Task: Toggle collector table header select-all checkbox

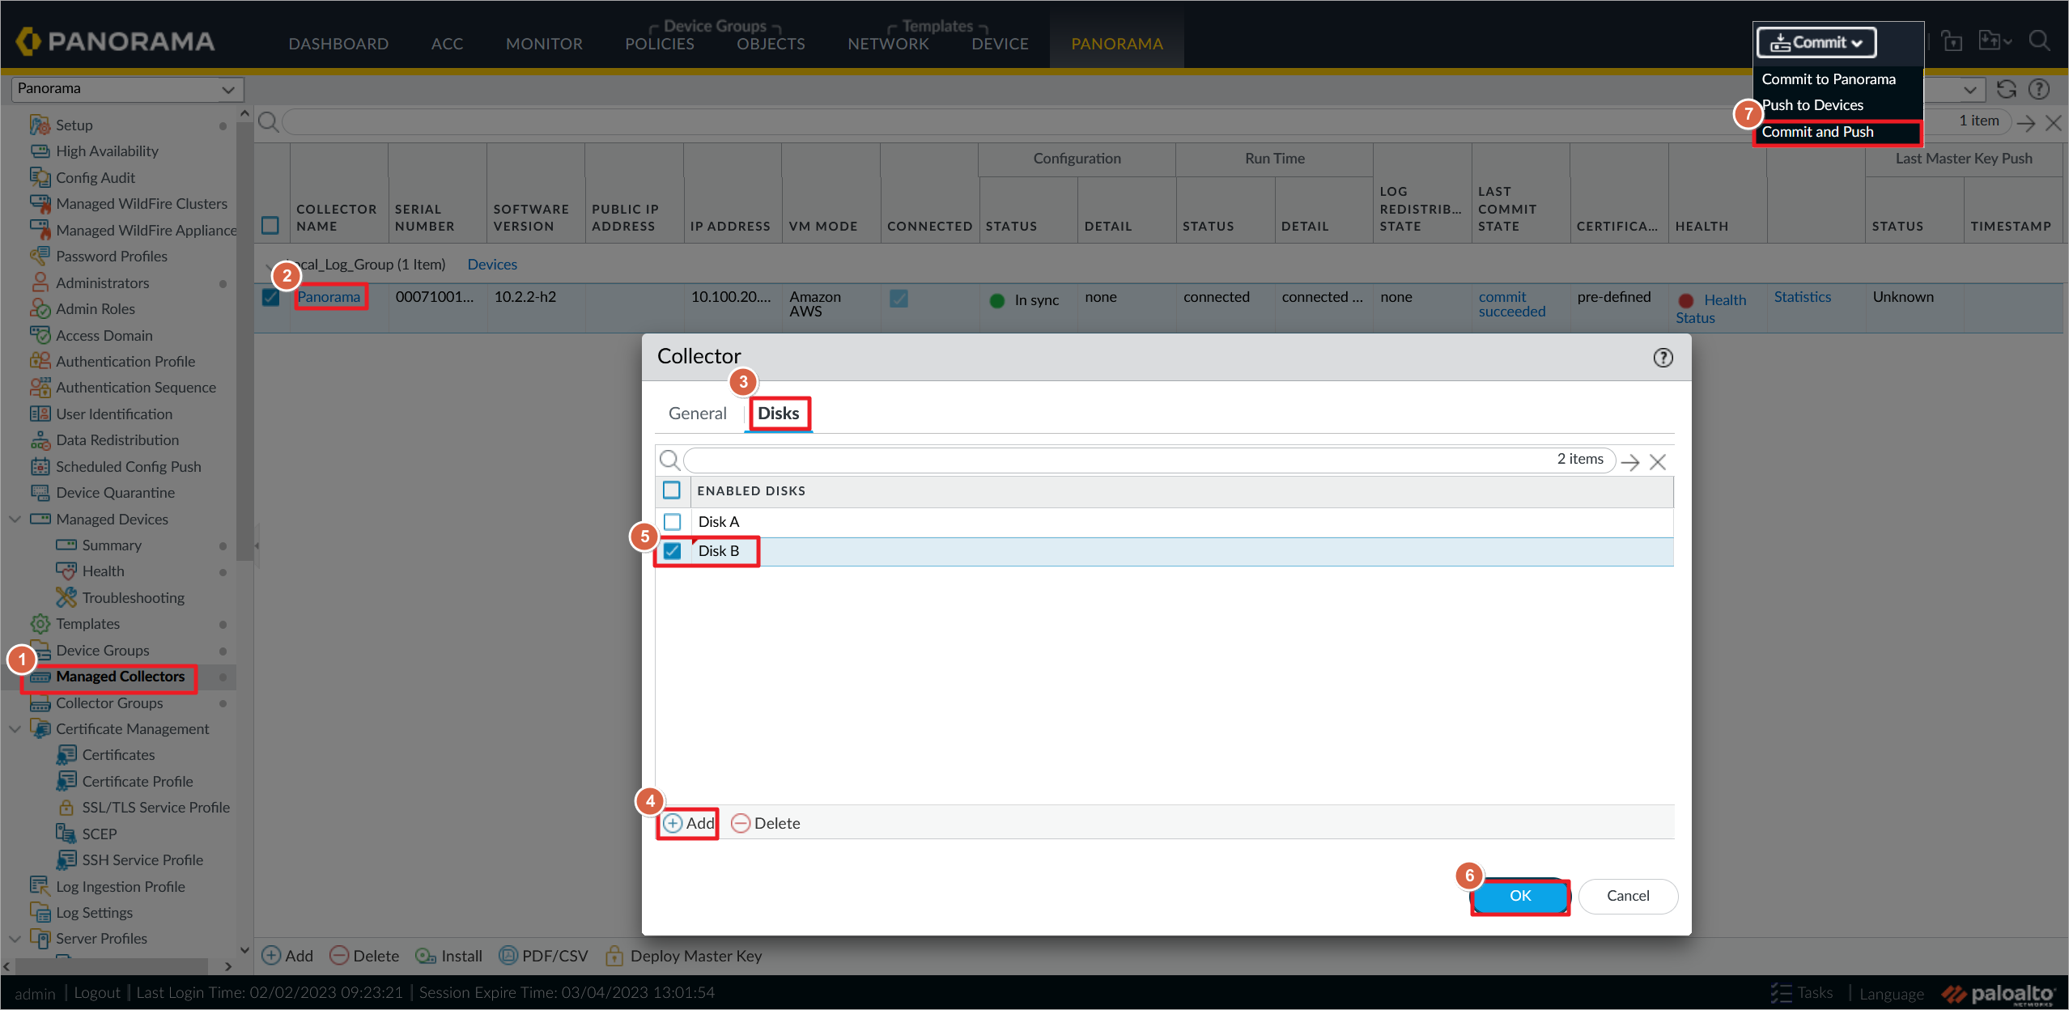Action: 270,225
